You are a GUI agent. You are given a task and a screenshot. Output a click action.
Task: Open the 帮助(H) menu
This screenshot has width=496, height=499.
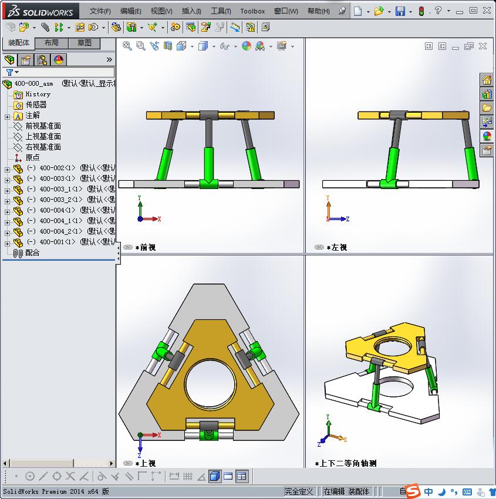tap(319, 11)
